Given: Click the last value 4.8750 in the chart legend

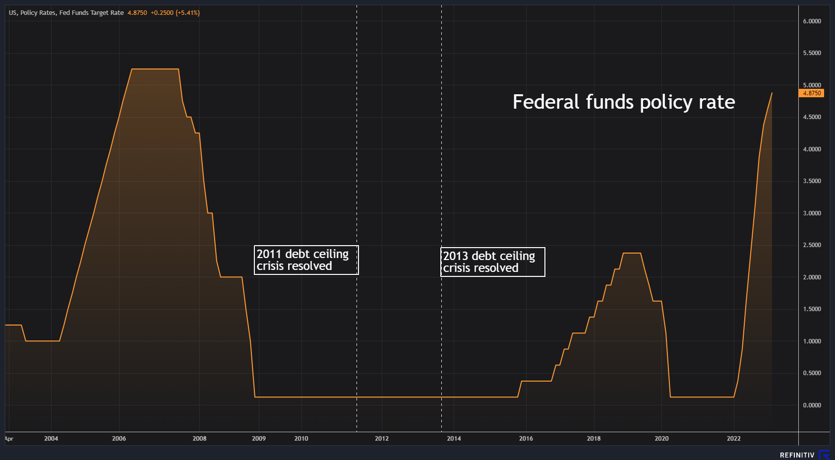Looking at the screenshot, I should pos(137,13).
